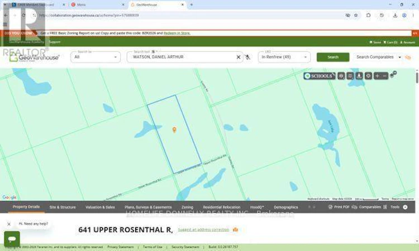This screenshot has height=251, width=419.
Task: Dismiss the 'Need any help?' chat prompt
Action: [9, 224]
